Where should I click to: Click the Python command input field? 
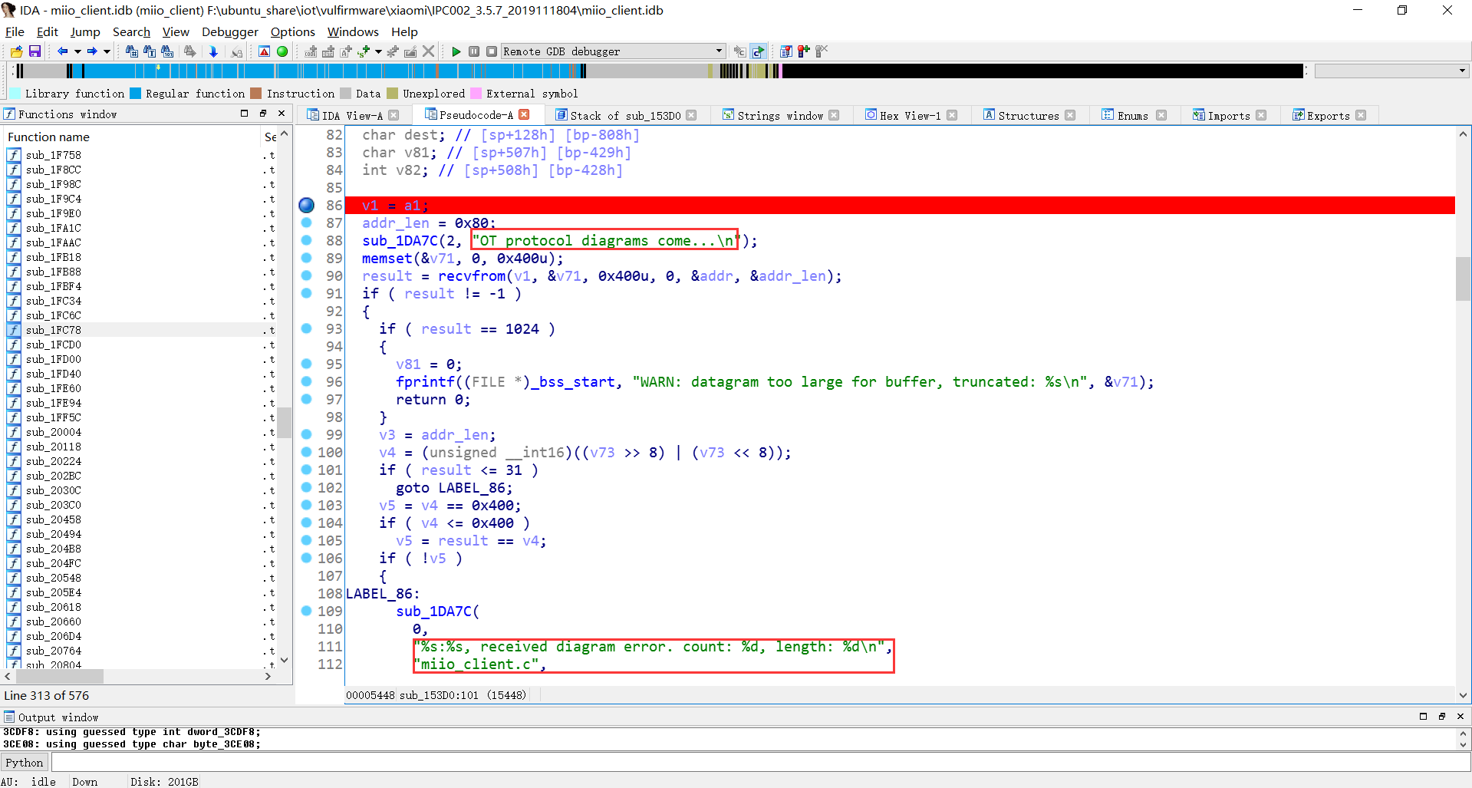coord(759,763)
